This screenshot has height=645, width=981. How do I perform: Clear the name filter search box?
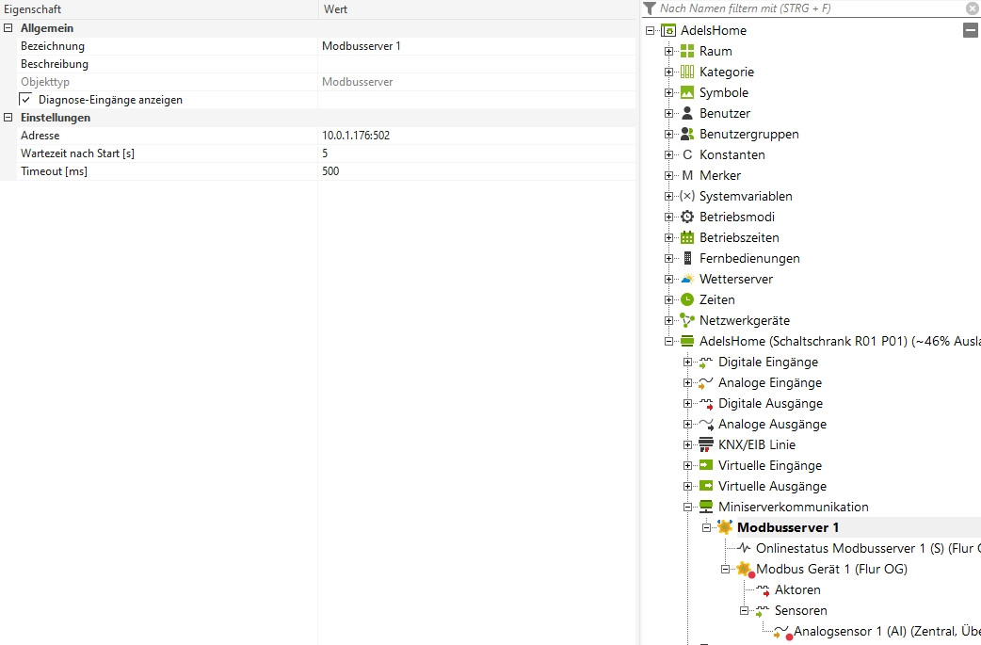pos(972,8)
